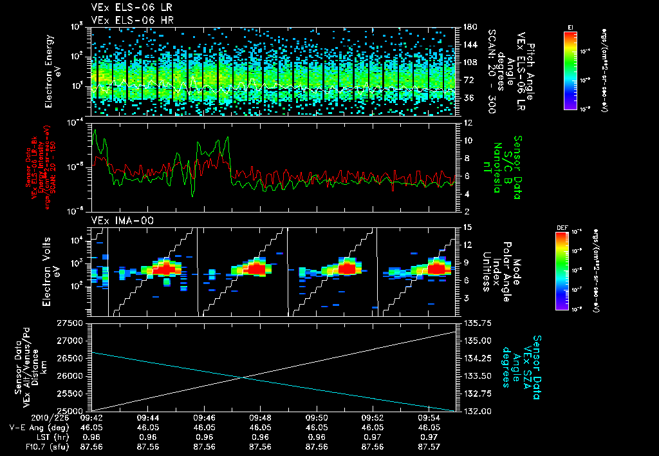
Task: Select the "09:46" time tick label
Action: click(x=204, y=418)
